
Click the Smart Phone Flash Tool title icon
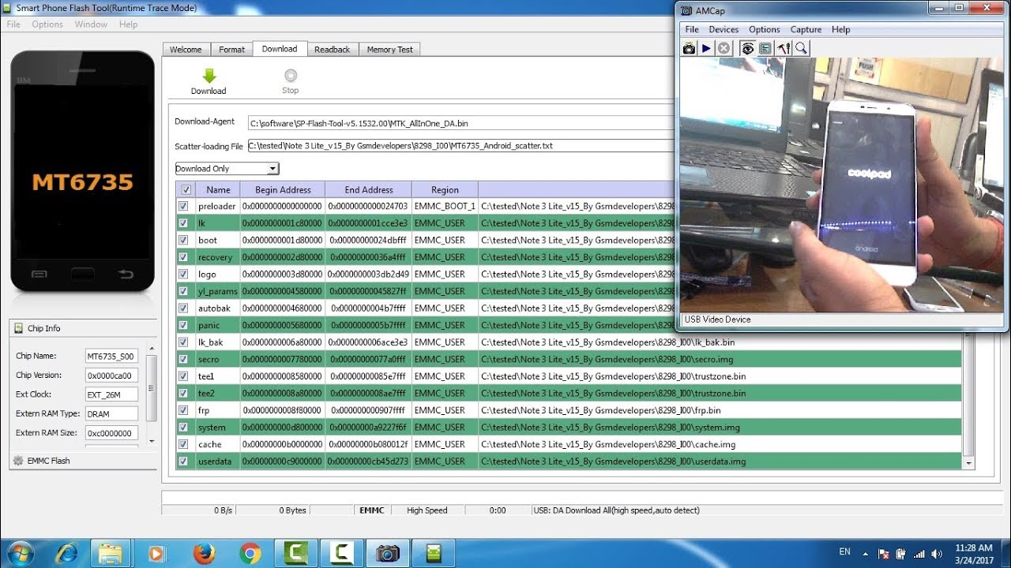click(7, 8)
